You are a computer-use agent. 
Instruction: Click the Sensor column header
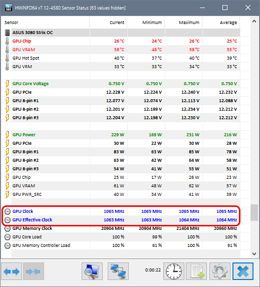pos(12,23)
